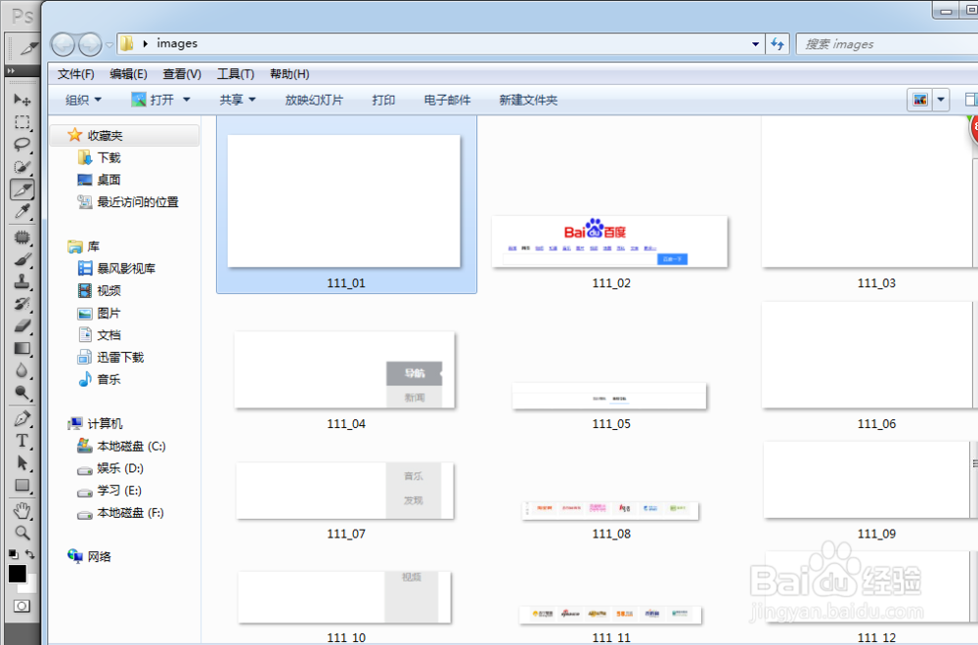Select the History Brush tool
The width and height of the screenshot is (978, 645).
tap(22, 304)
